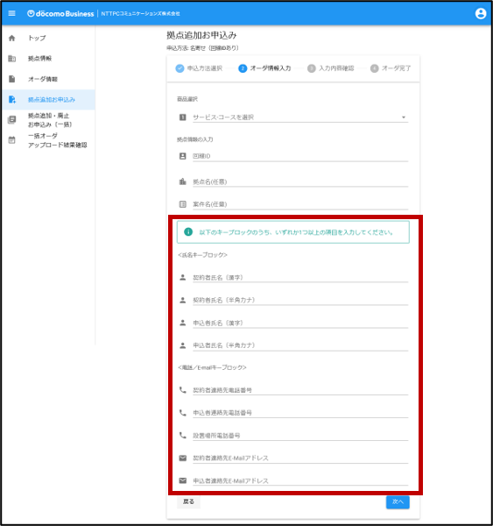The width and height of the screenshot is (493, 526).
Task: Click the 拠点情報 building icon in sidebar
Action: 11,59
